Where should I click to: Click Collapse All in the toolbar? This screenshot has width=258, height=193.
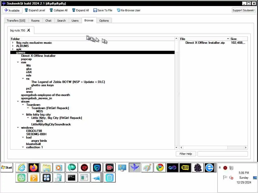(x=58, y=10)
